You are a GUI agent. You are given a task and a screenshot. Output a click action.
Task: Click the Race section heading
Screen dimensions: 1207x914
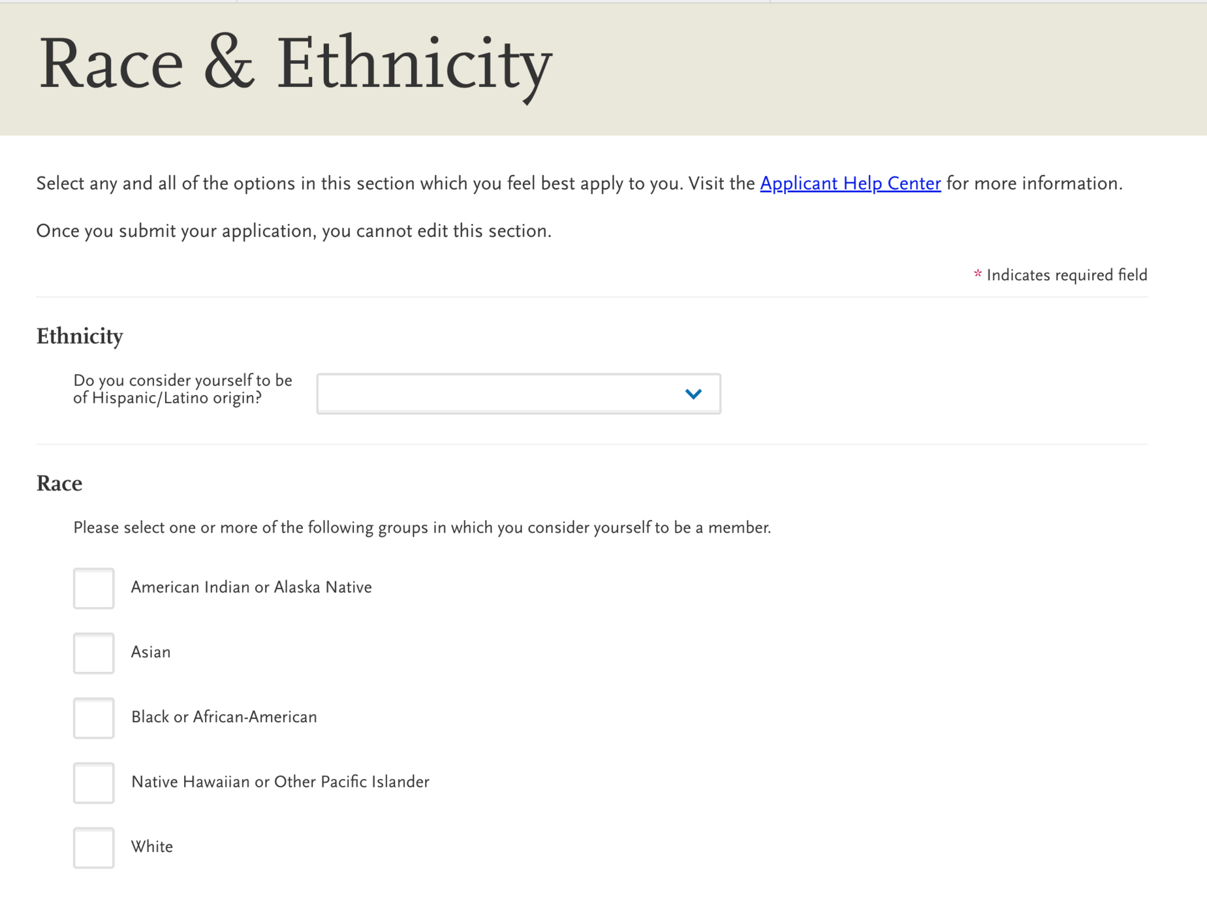tap(59, 483)
